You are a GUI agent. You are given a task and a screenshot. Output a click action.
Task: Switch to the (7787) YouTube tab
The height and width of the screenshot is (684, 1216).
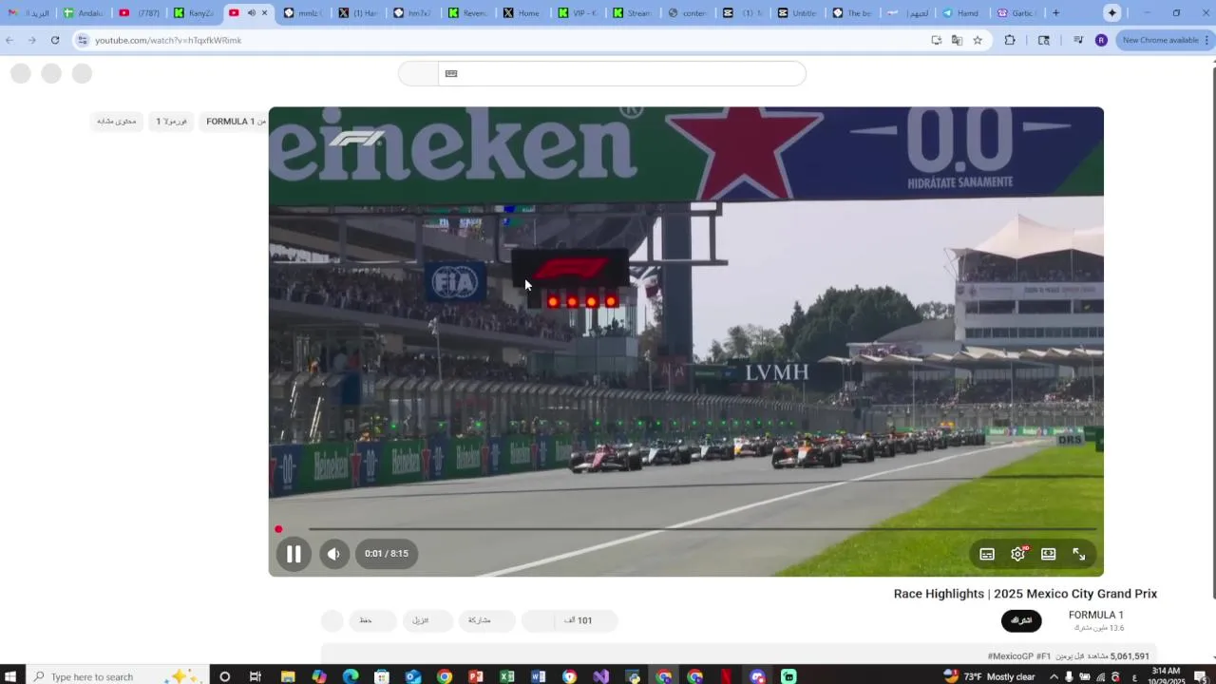coord(138,13)
